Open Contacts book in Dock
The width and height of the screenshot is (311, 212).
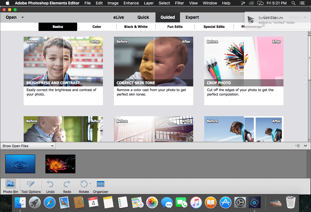(x=79, y=203)
